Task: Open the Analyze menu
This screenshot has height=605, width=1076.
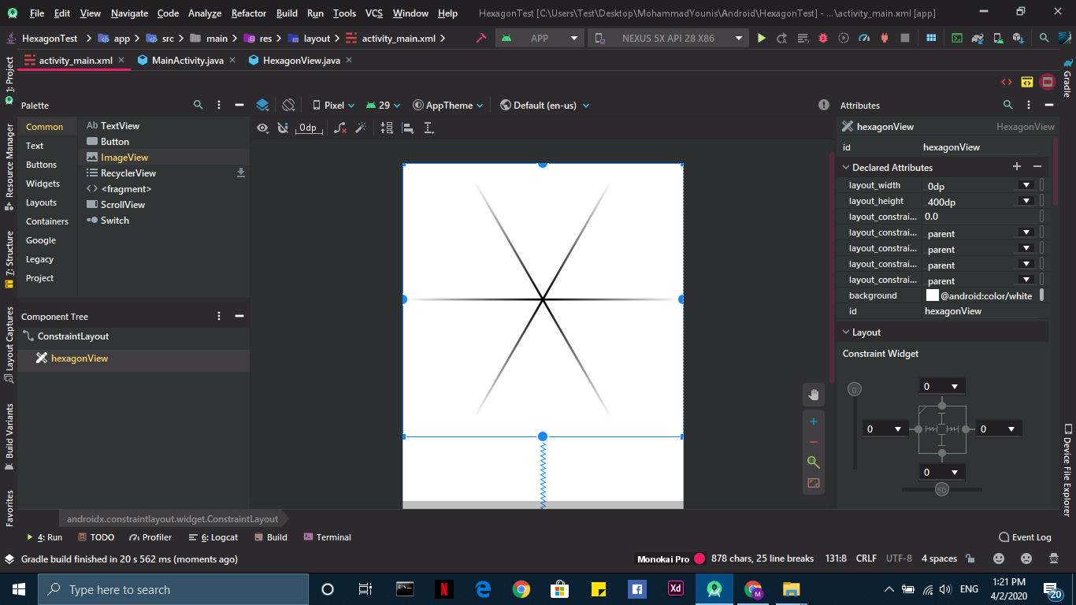Action: [x=205, y=13]
